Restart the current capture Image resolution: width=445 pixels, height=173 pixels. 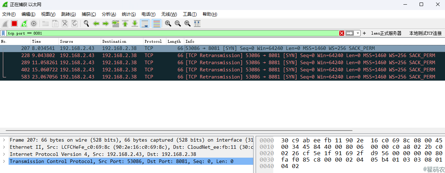coord(24,24)
